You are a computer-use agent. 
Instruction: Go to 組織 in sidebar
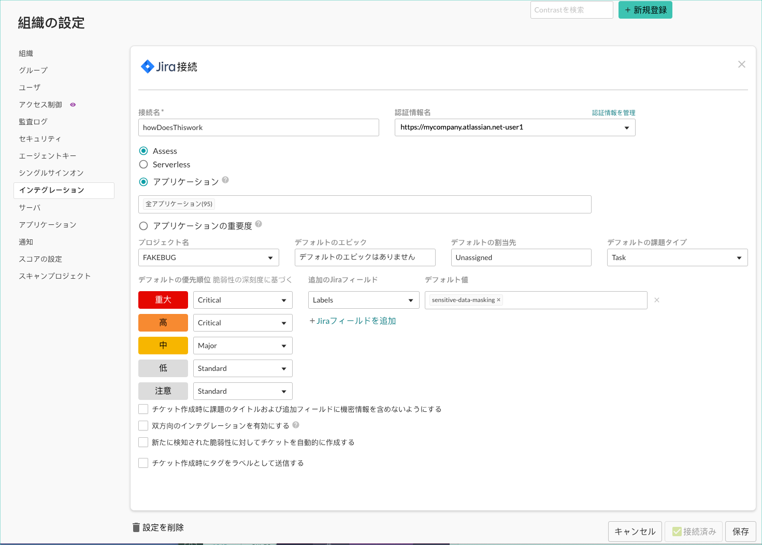tap(26, 53)
